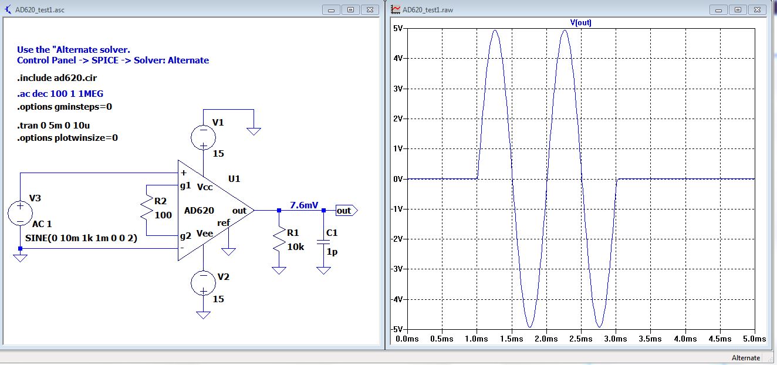This screenshot has height=365, width=777.
Task: Click the AD620 amplifier U1 triangle
Action: coord(211,210)
